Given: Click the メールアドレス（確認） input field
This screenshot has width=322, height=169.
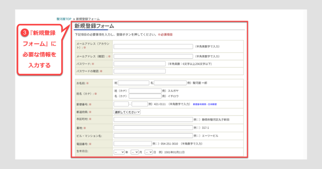Looking at the screenshot, I should coord(153,56).
